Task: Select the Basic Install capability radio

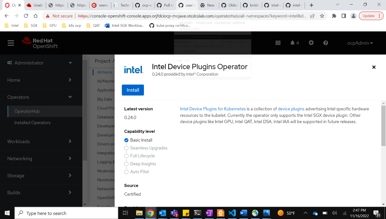Action: (126, 140)
